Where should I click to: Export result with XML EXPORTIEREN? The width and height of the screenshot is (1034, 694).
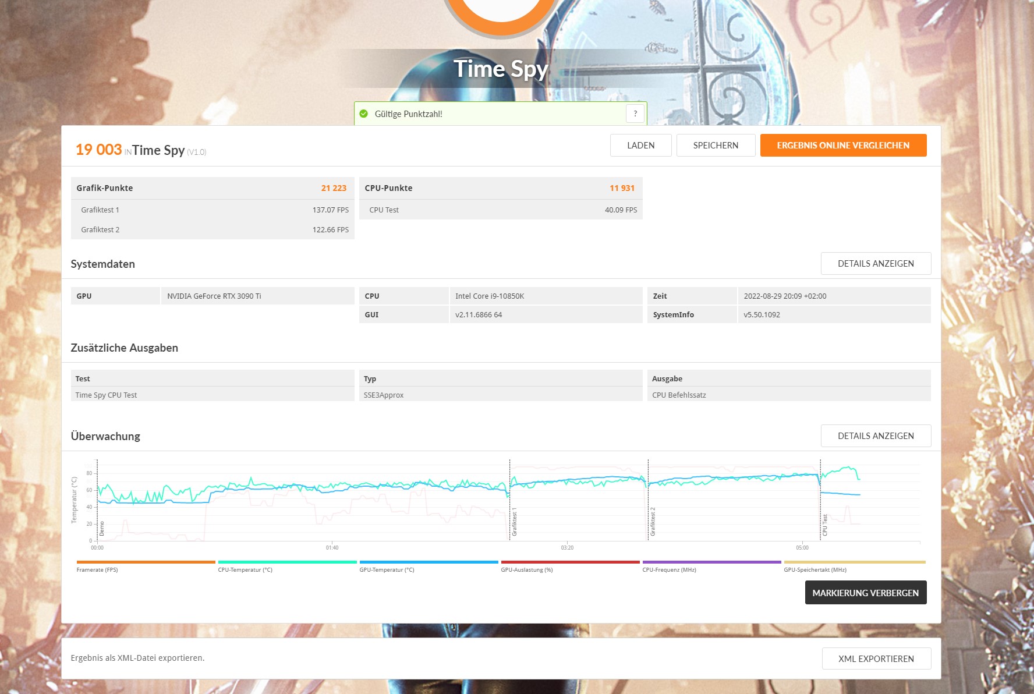pos(876,659)
